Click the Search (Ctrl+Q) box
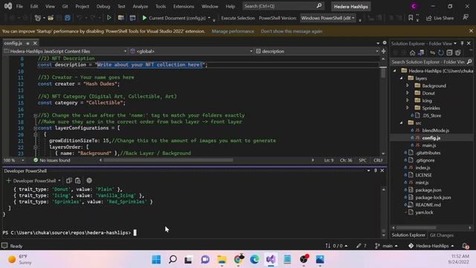This screenshot has width=476, height=268. (283, 6)
